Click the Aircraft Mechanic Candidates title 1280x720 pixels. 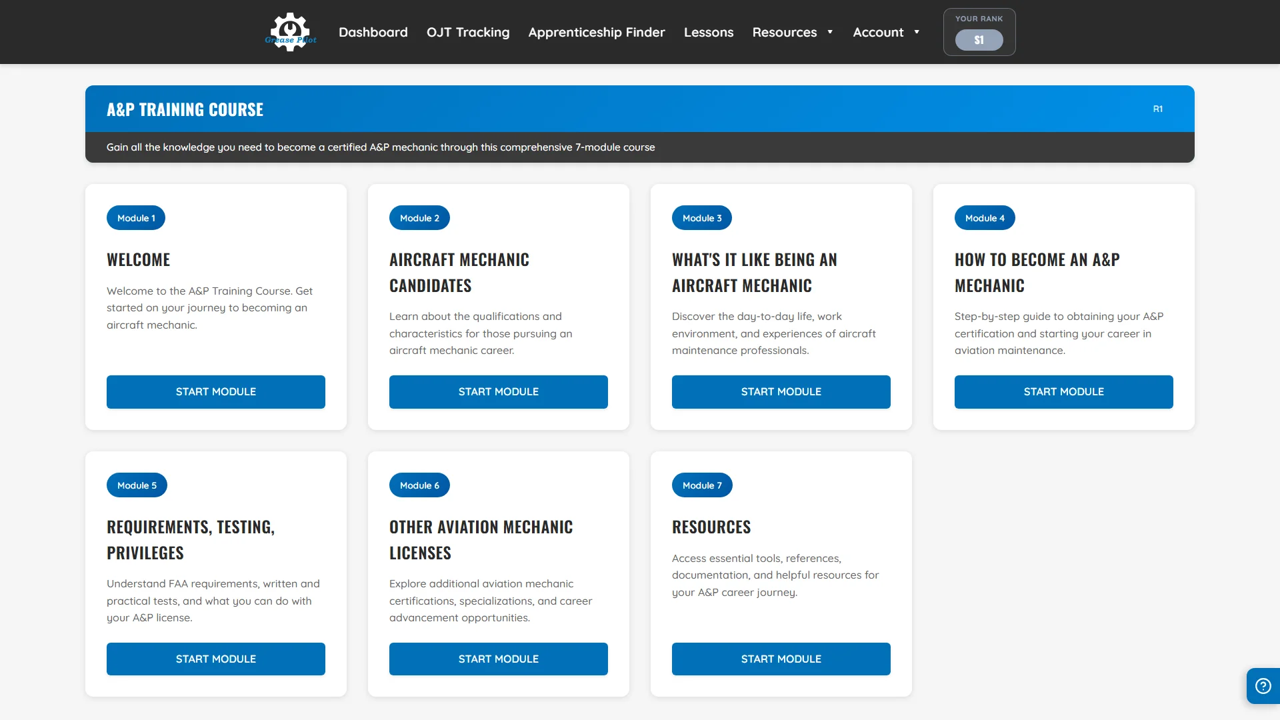(459, 273)
